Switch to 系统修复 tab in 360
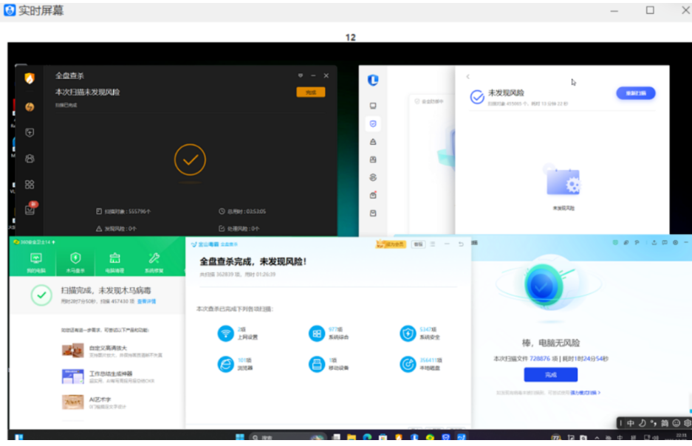 click(154, 263)
